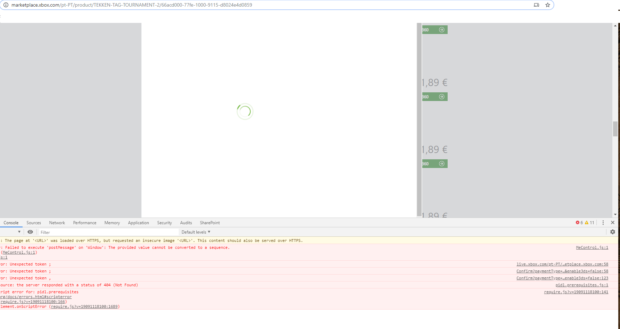
Task: Click the bottommost green 360 arrow button
Action: click(x=434, y=163)
